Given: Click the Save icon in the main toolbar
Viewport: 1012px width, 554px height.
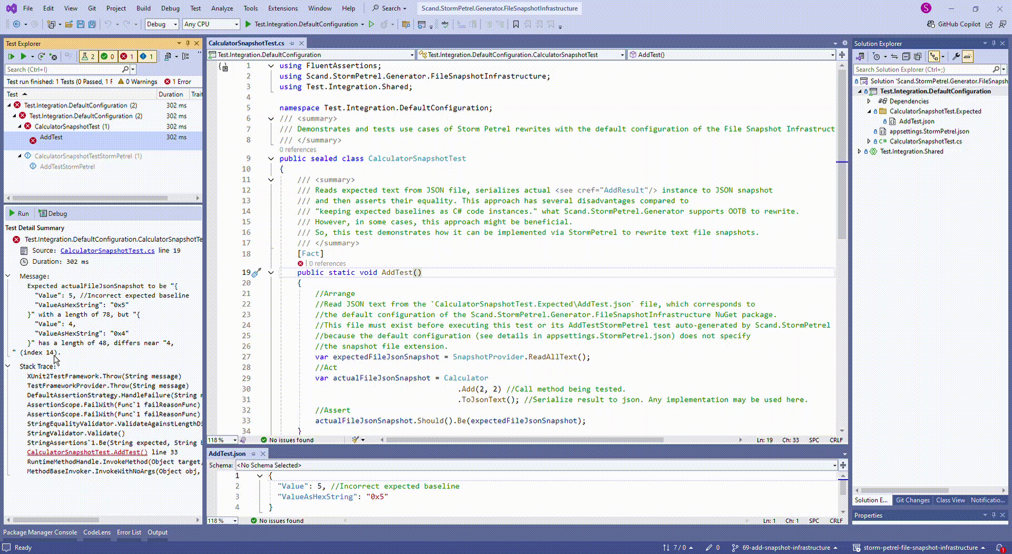Looking at the screenshot, I should (81, 24).
